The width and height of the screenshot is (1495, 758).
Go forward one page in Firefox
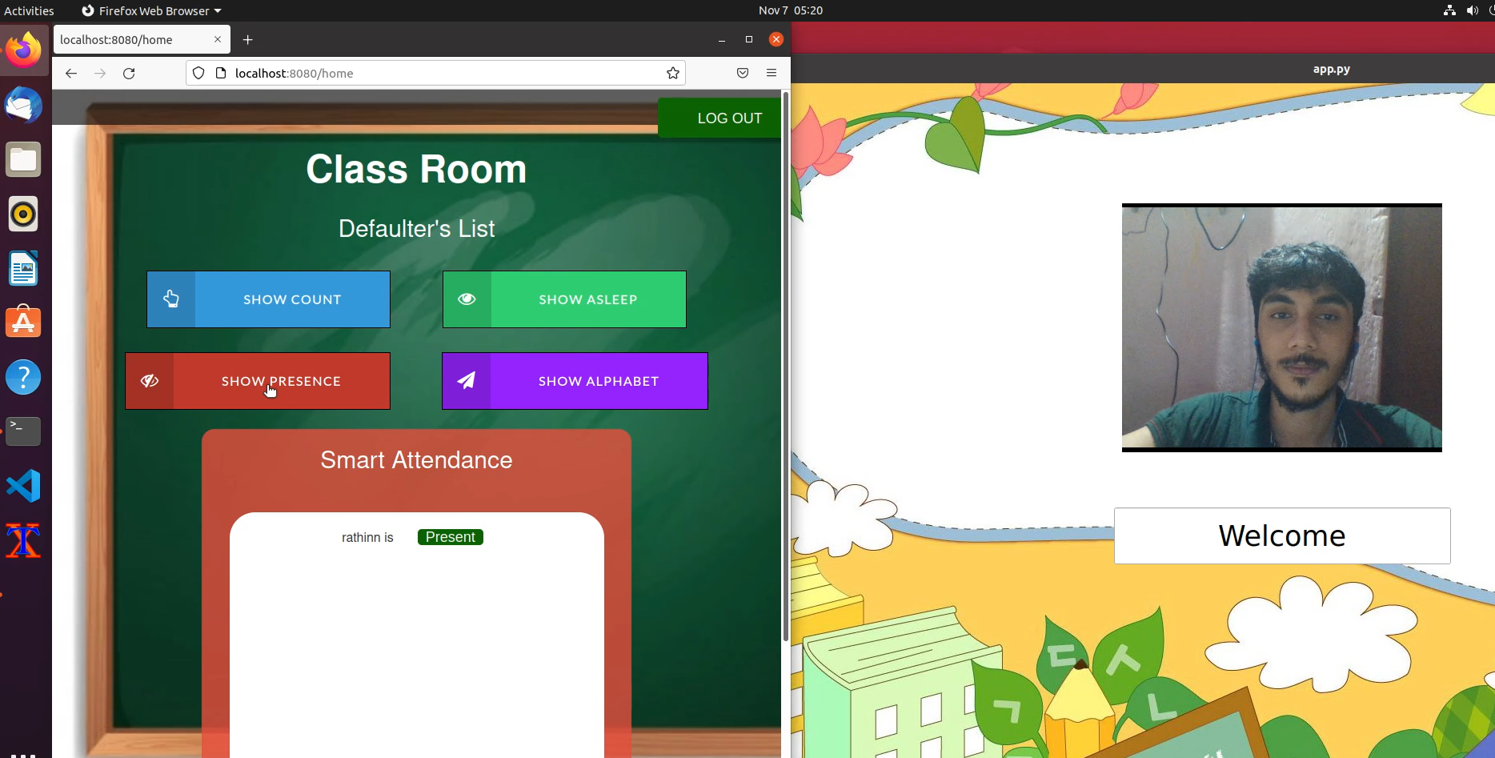[x=100, y=74]
